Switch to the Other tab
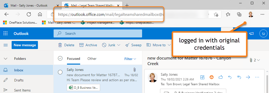This screenshot has height=93, width=269. [x=92, y=59]
